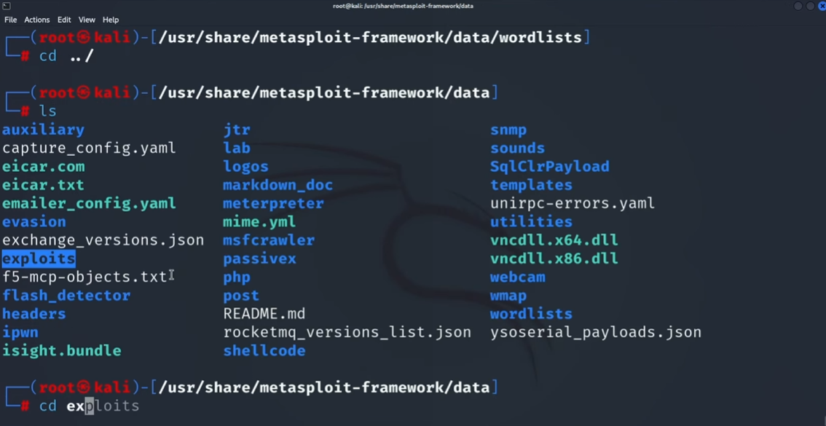Close the terminal window
Image resolution: width=826 pixels, height=426 pixels.
pyautogui.click(x=822, y=6)
